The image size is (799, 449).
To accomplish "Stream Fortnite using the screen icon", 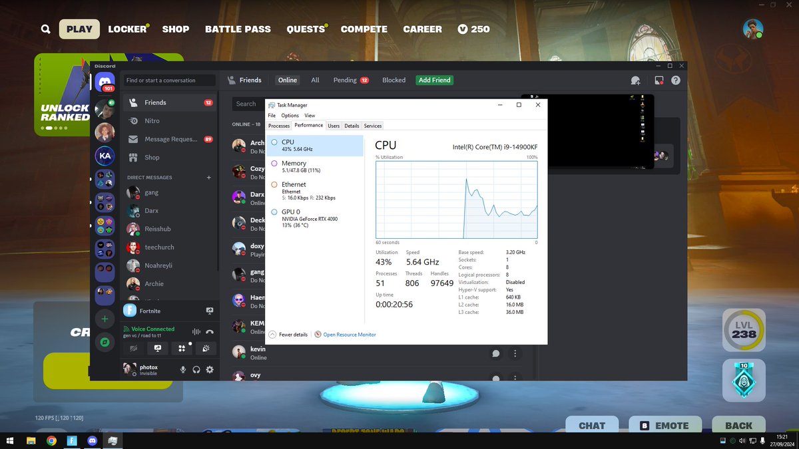I will pos(210,311).
